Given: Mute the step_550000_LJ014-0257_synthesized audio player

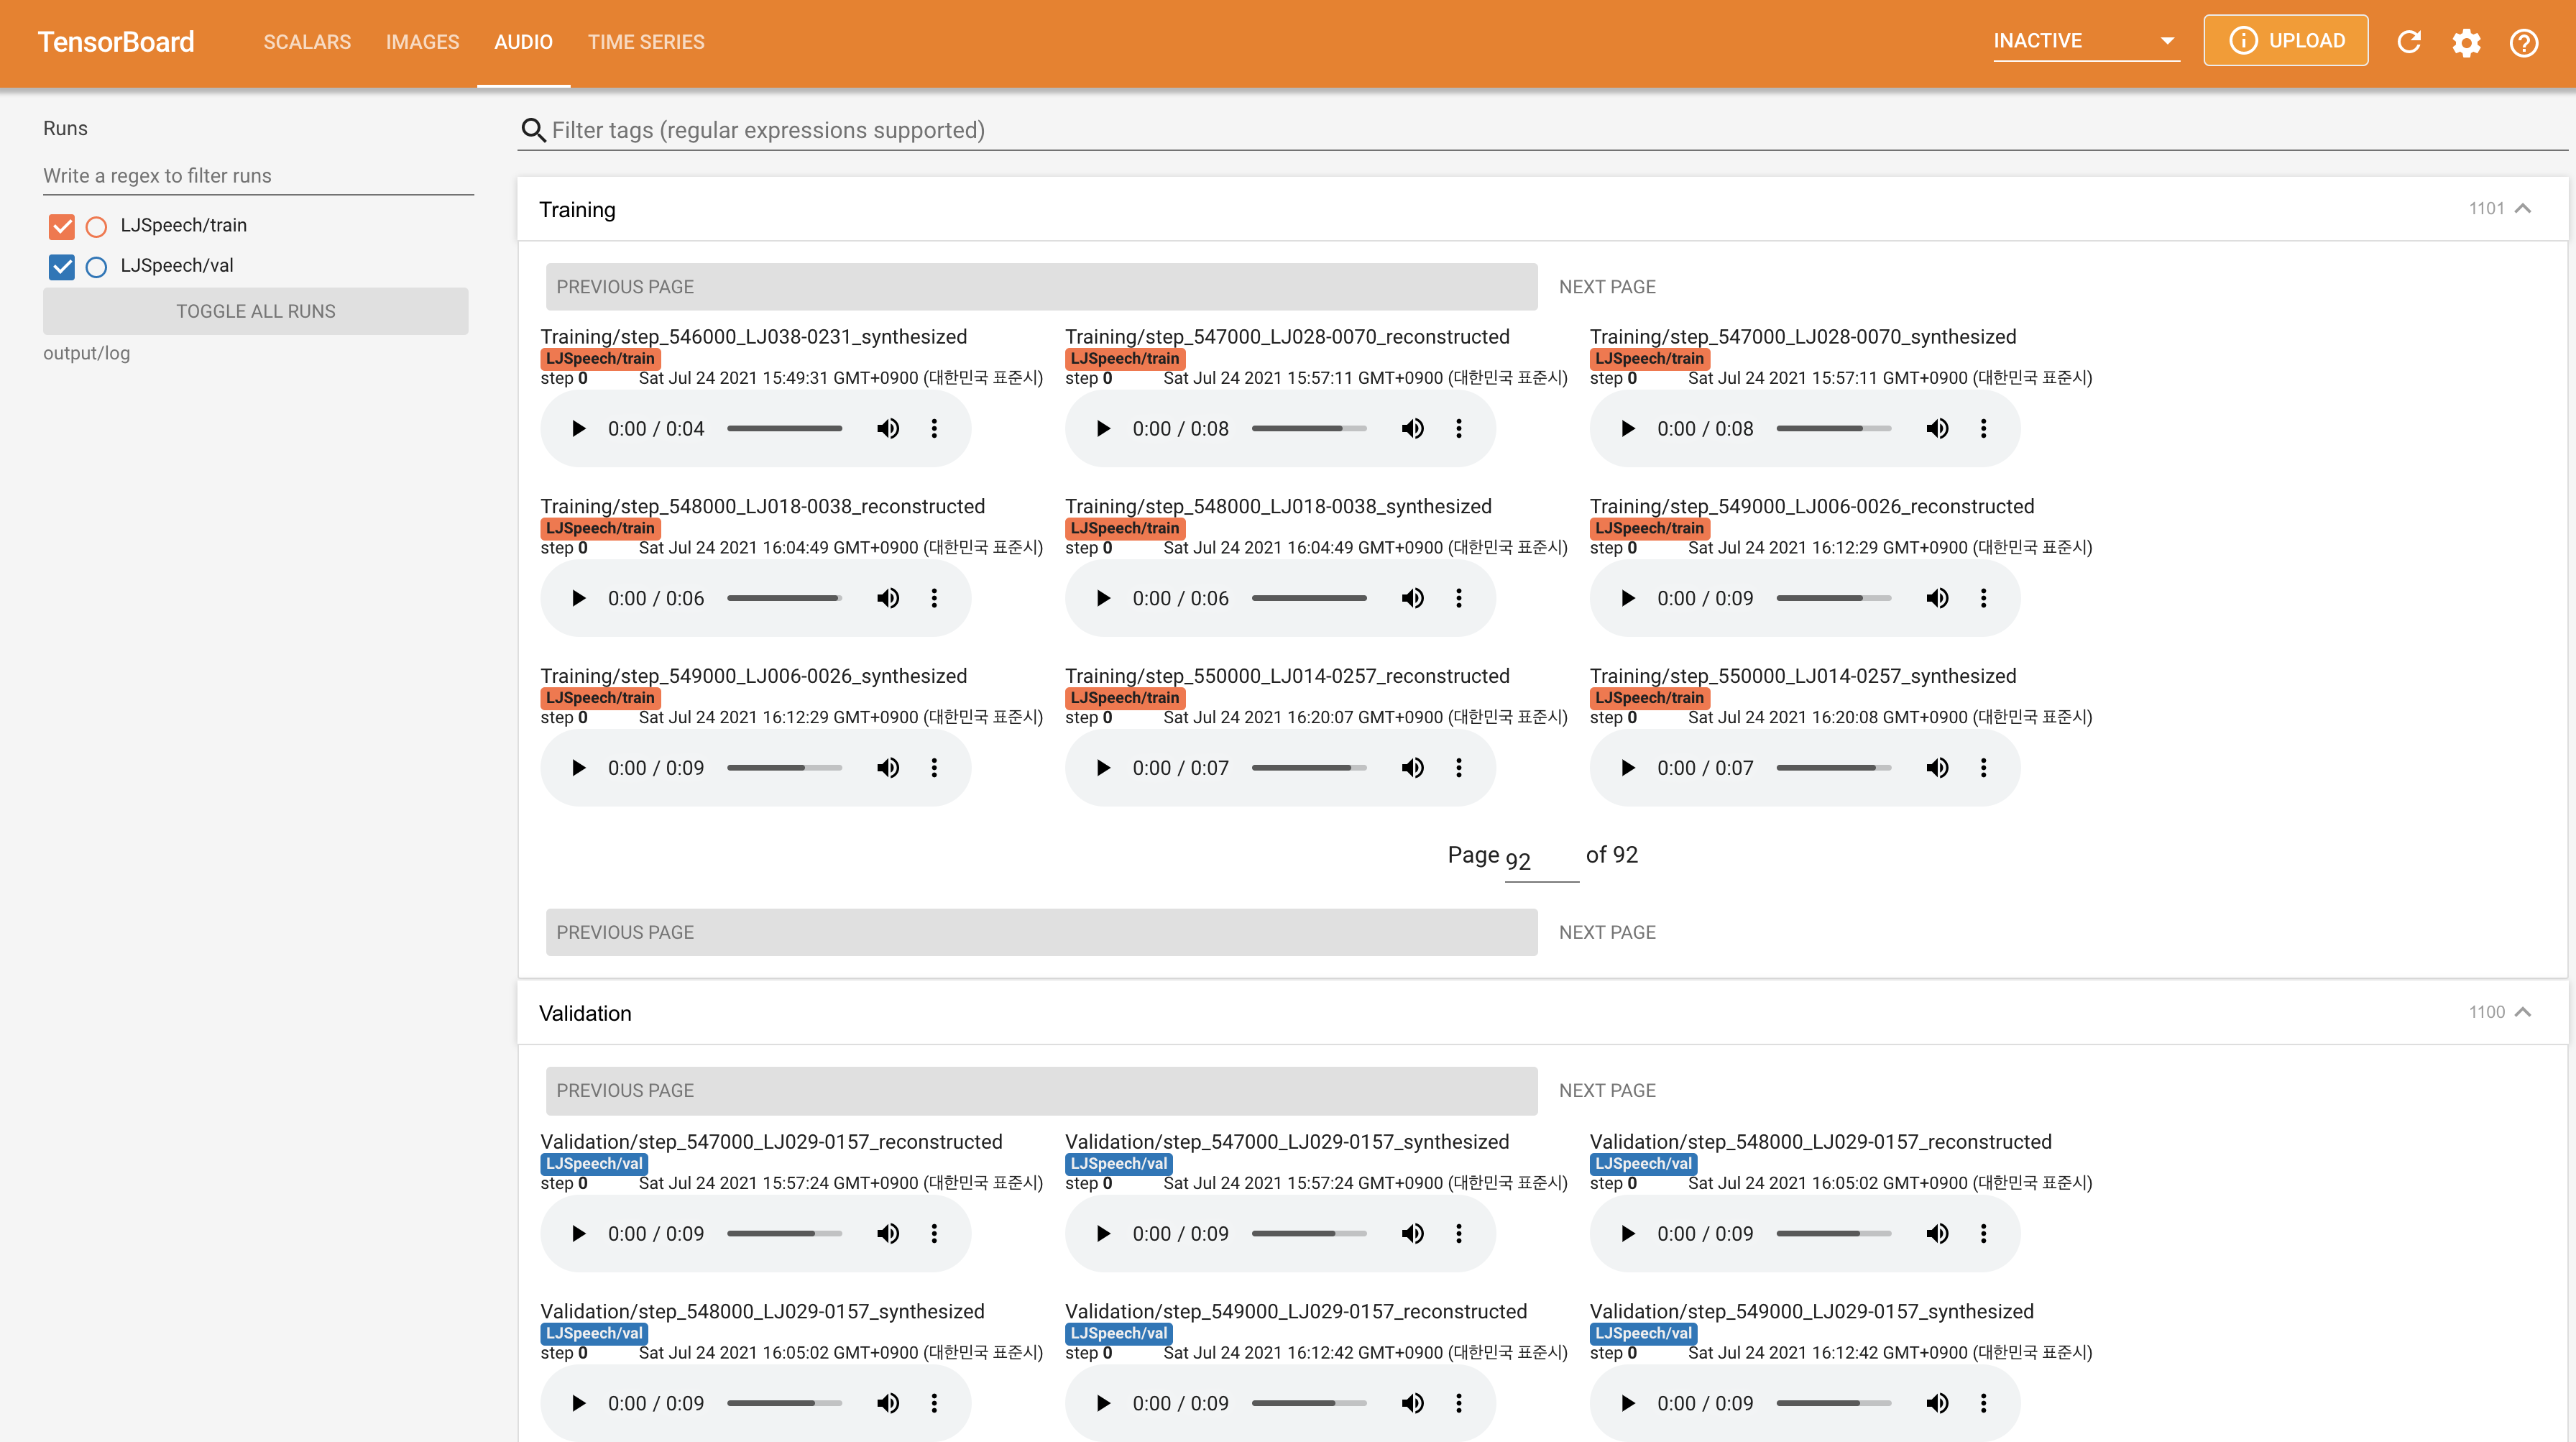Looking at the screenshot, I should pyautogui.click(x=1937, y=768).
